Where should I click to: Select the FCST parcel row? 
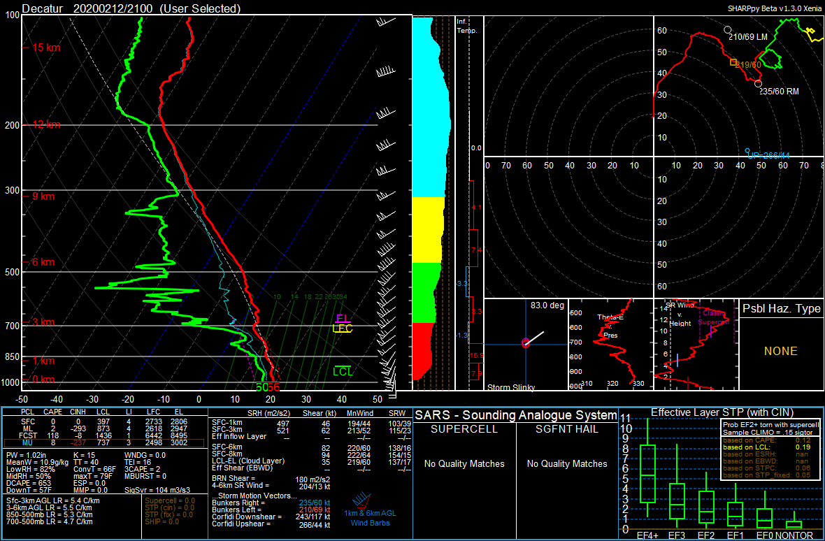[105, 436]
